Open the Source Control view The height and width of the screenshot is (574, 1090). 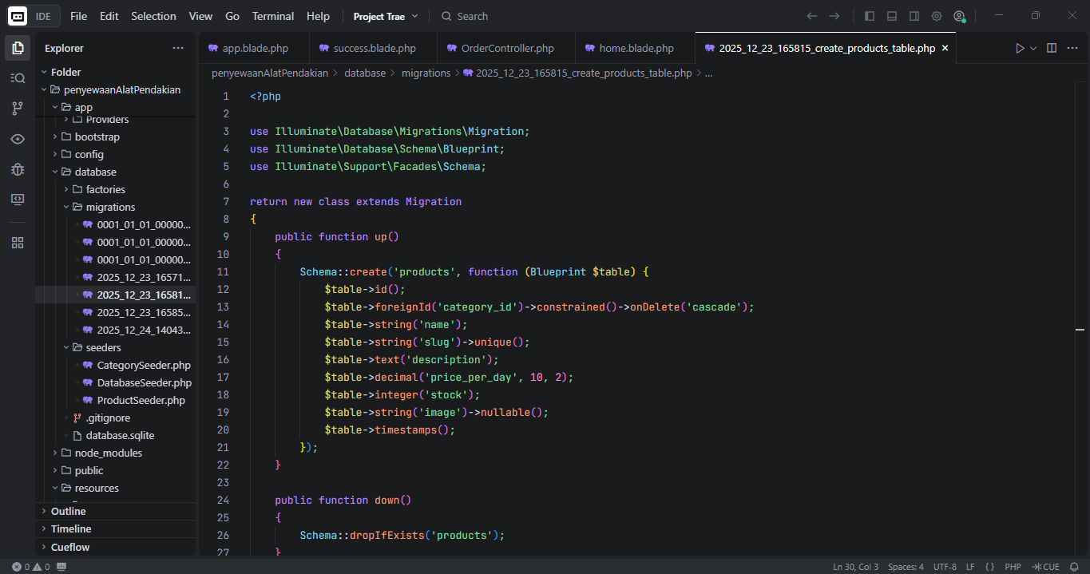click(x=18, y=108)
